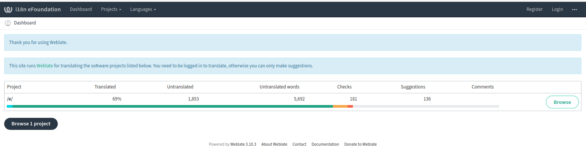Expand the Languages dropdown menu
Image resolution: width=586 pixels, height=160 pixels.
click(x=143, y=9)
